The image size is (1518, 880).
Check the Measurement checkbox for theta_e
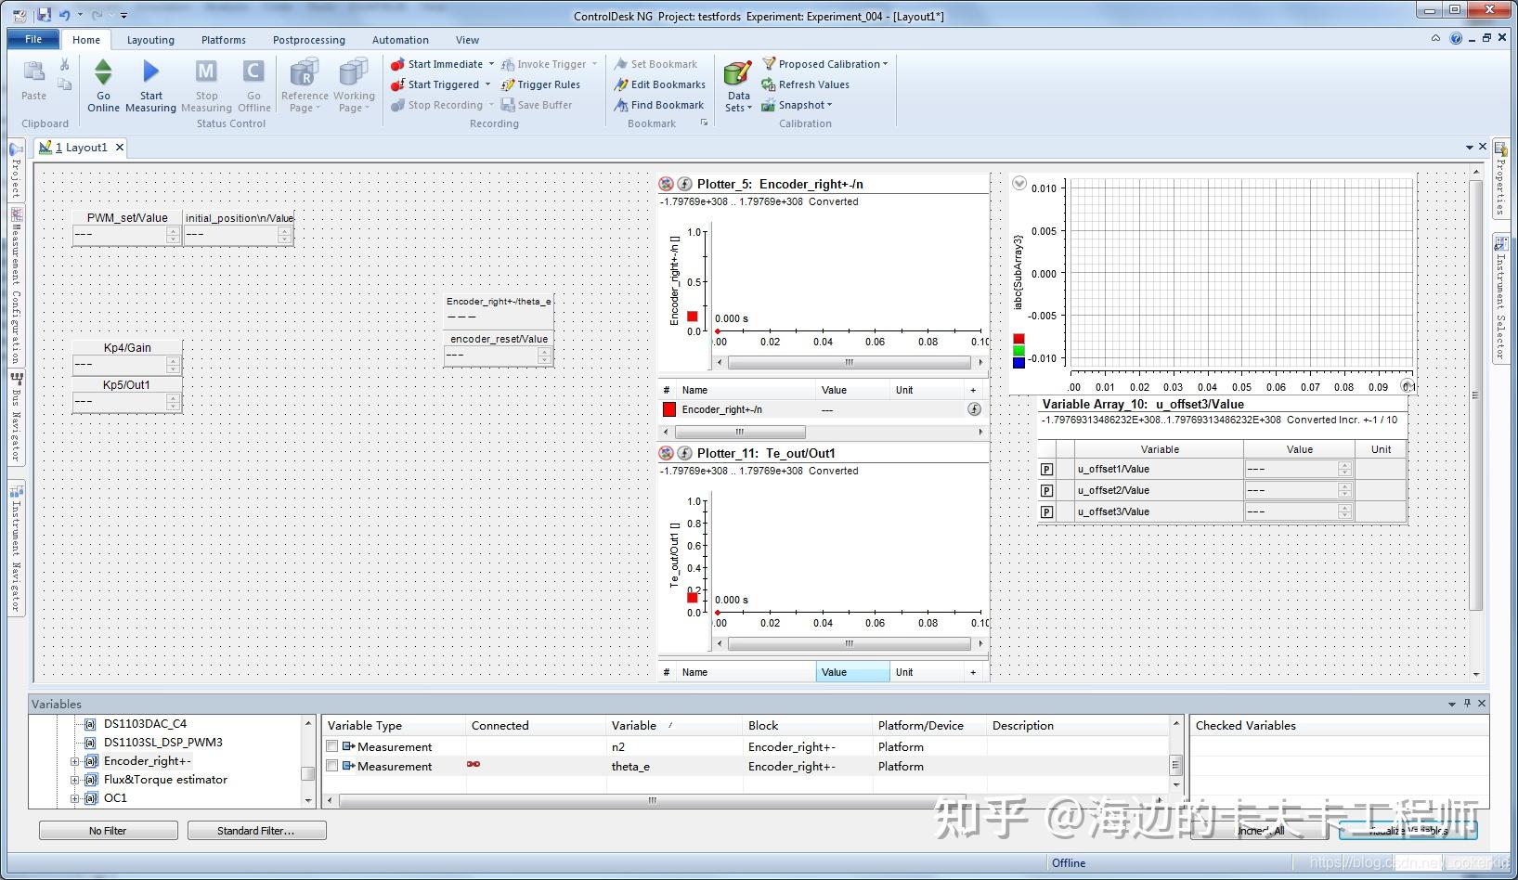(331, 766)
